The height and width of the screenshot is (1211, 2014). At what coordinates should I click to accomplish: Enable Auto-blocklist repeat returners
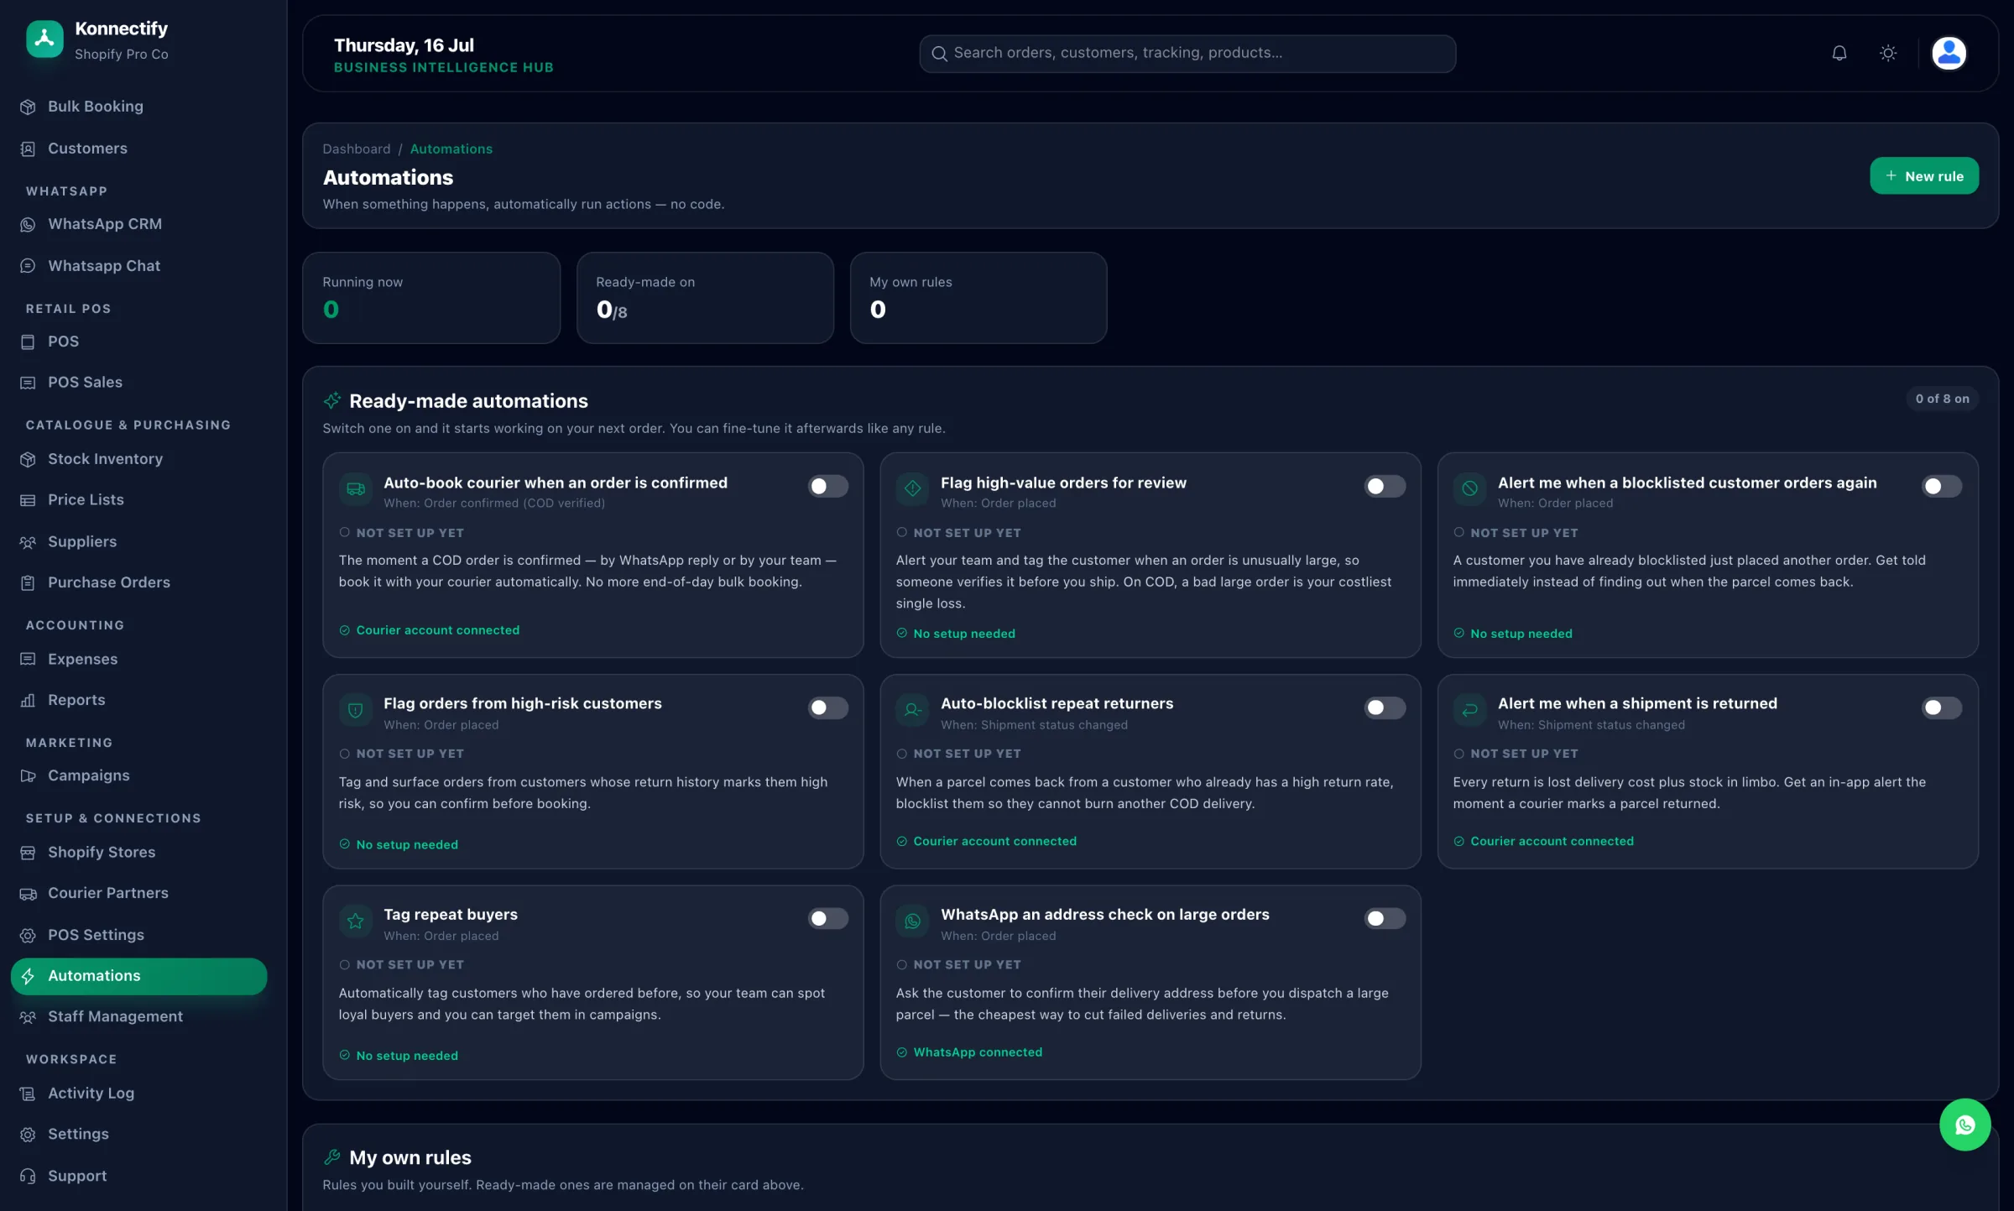coord(1385,708)
